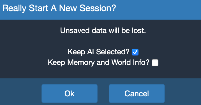The width and height of the screenshot is (201, 105).
Task: Click the word 'Session?' in the title bar
Action: [x=98, y=8]
